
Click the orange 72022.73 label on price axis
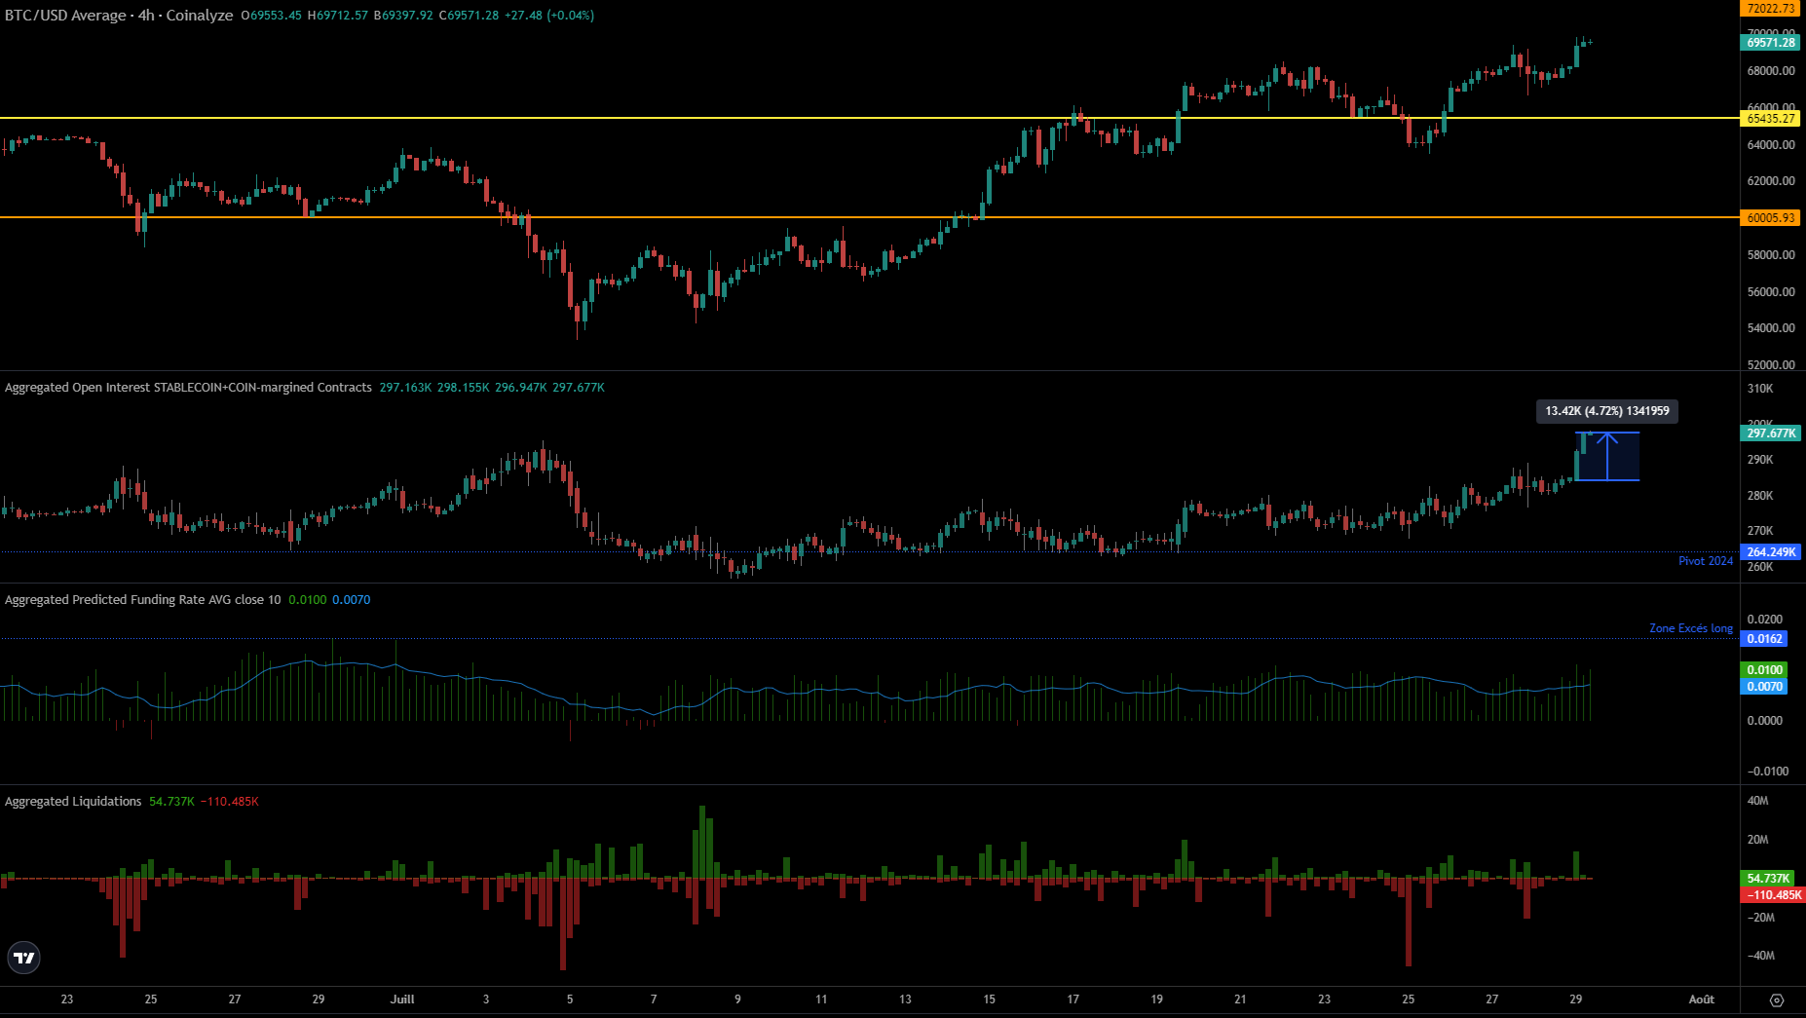click(1770, 9)
